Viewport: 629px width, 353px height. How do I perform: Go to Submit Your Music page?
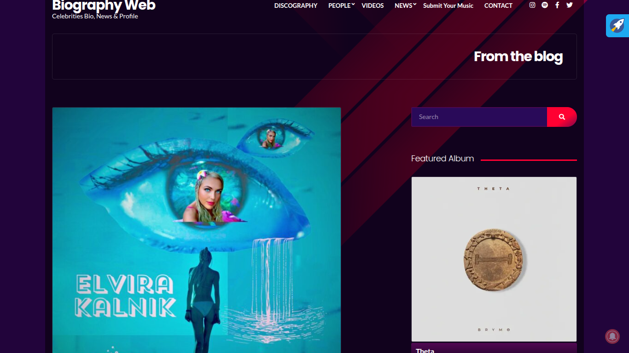[448, 6]
